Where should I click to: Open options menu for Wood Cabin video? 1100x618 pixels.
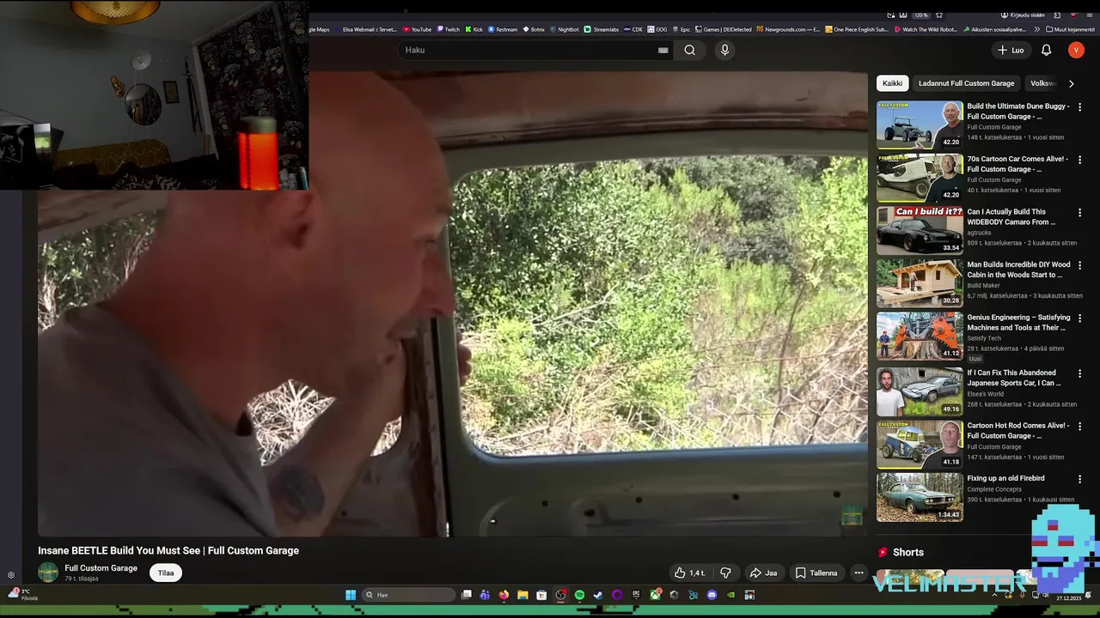1079,266
